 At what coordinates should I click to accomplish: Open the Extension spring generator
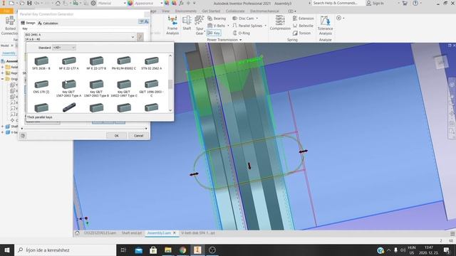tap(303, 18)
